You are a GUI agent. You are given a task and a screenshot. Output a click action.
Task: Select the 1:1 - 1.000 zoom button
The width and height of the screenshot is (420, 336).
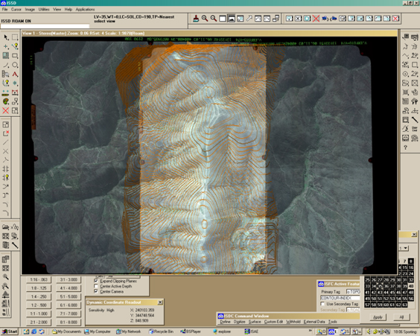(39, 314)
